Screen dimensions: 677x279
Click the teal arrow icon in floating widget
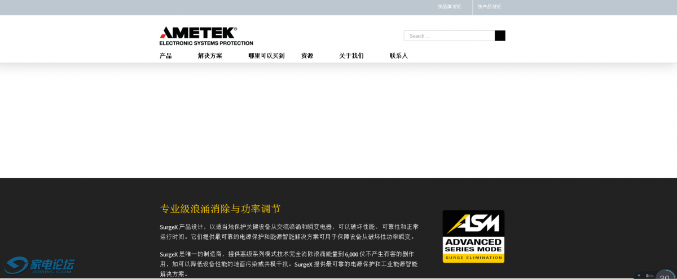click(x=639, y=276)
